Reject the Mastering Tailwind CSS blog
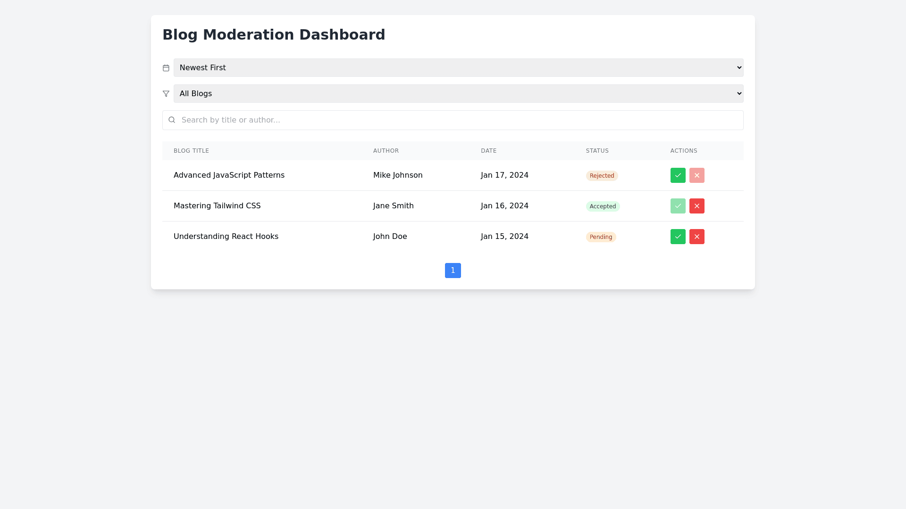Image resolution: width=906 pixels, height=509 pixels. [696, 206]
